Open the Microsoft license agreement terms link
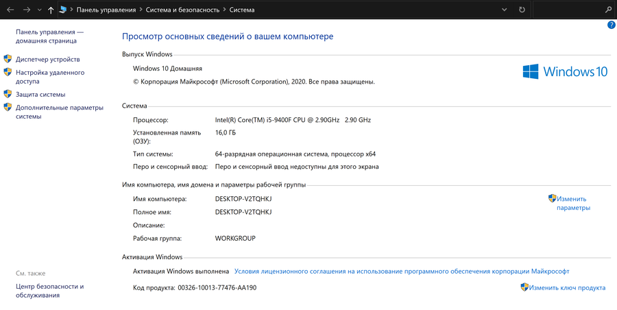 pyautogui.click(x=402, y=272)
